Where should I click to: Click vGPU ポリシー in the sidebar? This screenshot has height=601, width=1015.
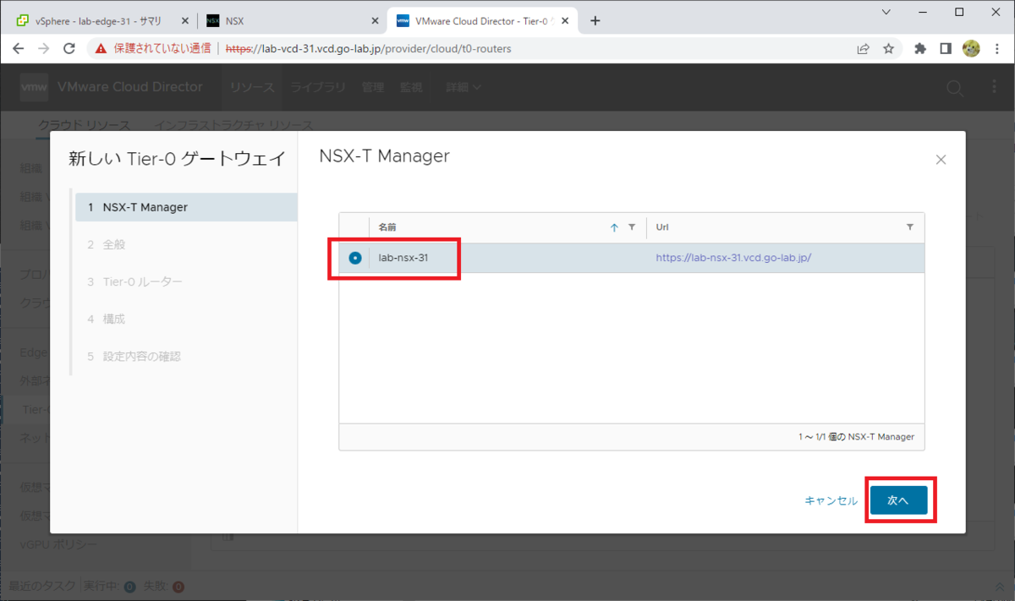click(59, 544)
